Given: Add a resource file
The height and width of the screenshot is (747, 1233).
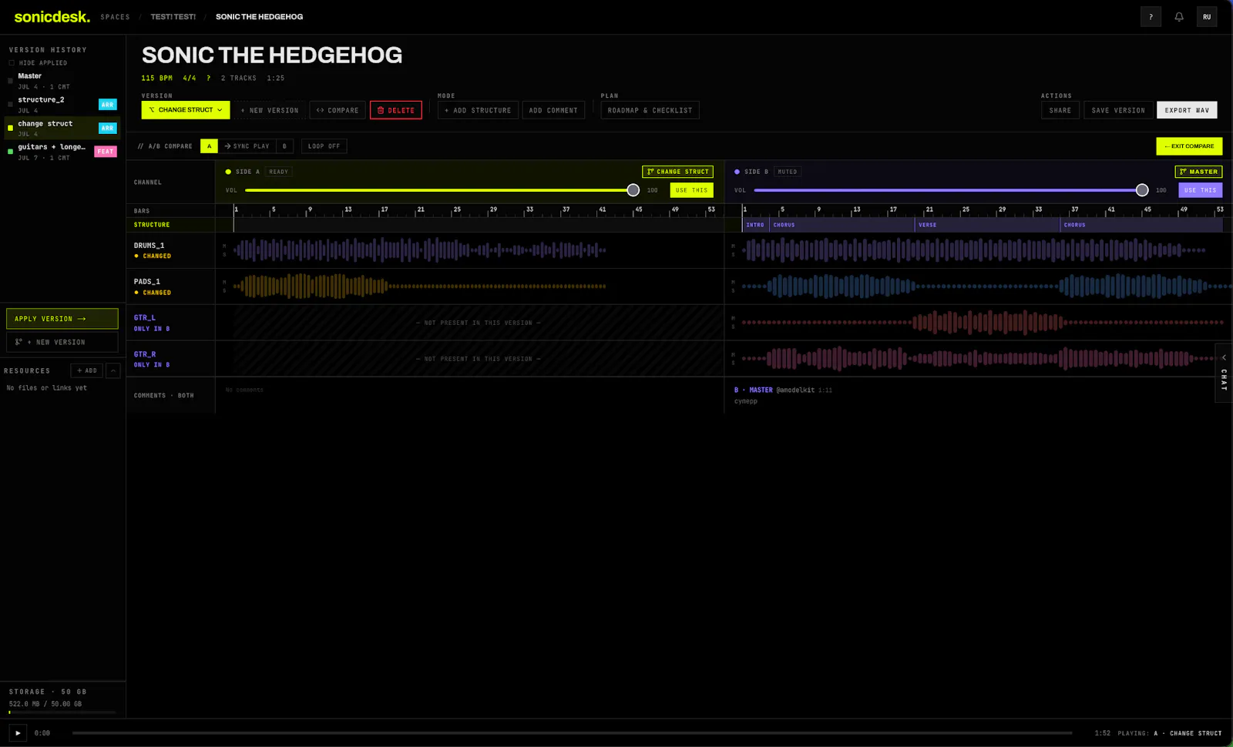Looking at the screenshot, I should [x=87, y=370].
